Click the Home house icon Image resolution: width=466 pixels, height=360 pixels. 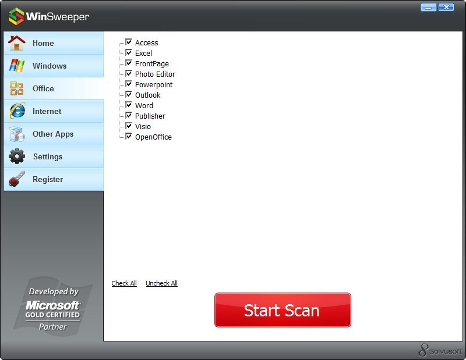17,43
